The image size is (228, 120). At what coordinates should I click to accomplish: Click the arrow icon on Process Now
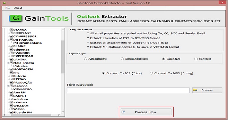[124, 112]
